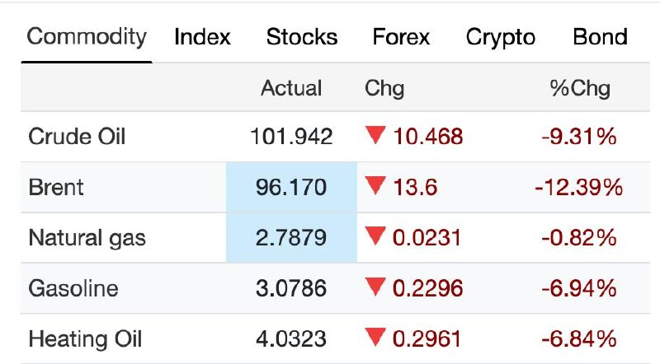Open the Crude Oil commodity link
The height and width of the screenshot is (364, 660).
pos(77,137)
